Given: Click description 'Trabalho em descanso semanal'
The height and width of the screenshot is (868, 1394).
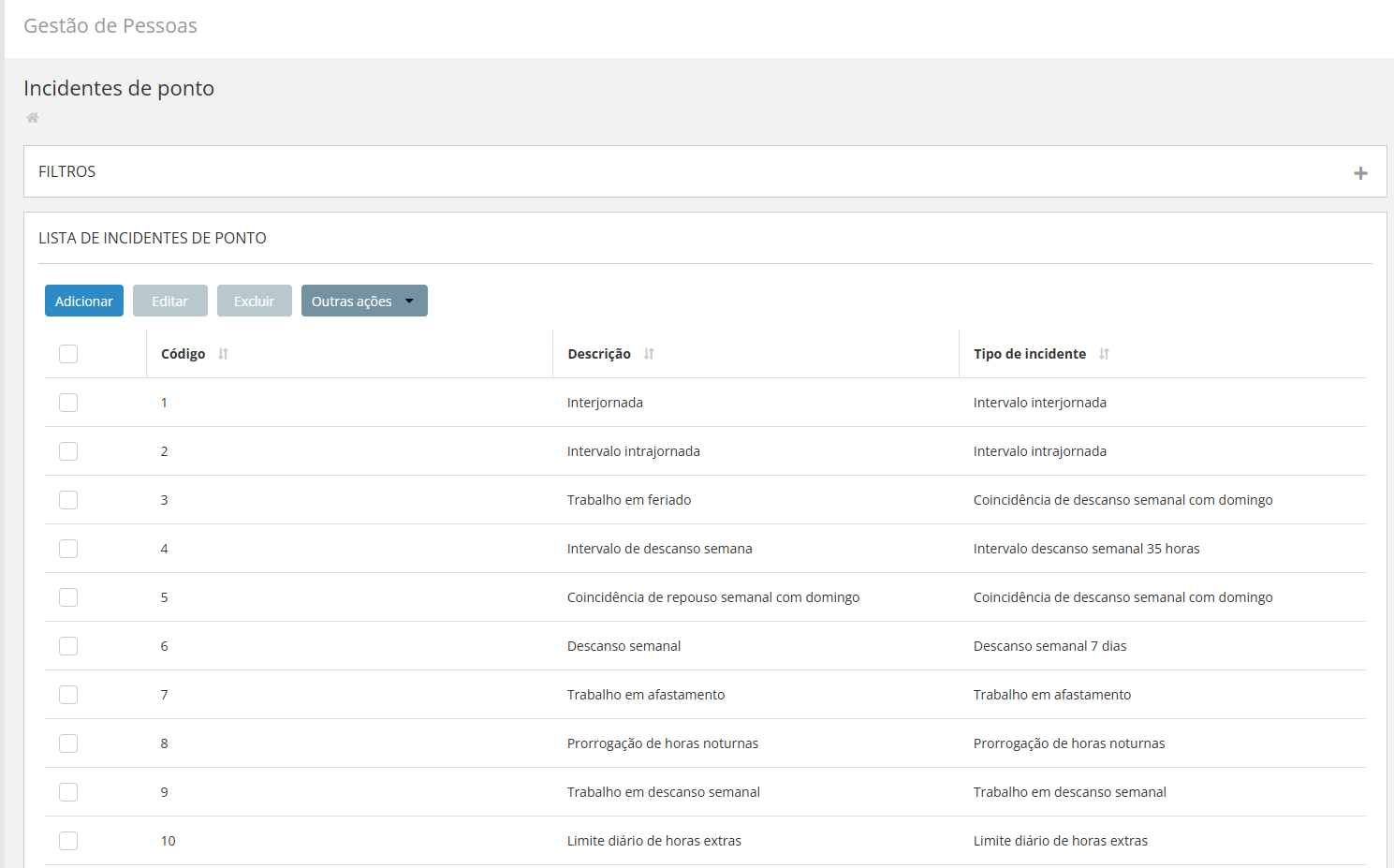Looking at the screenshot, I should tap(664, 792).
